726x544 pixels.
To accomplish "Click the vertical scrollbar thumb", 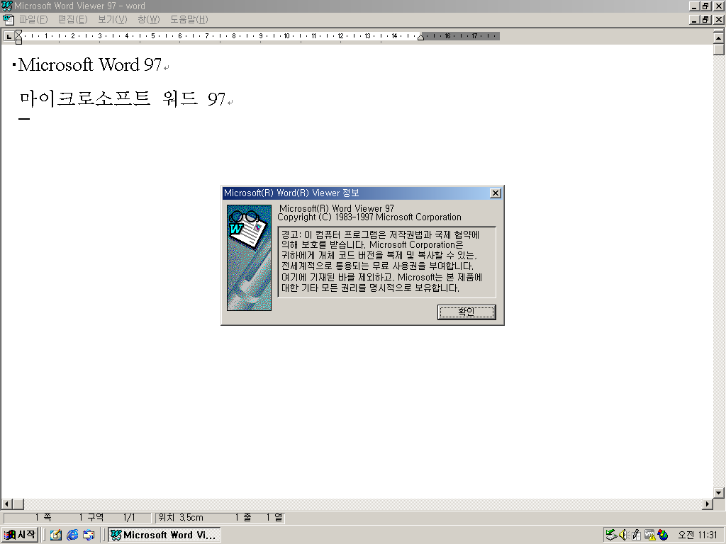I will pos(719,49).
